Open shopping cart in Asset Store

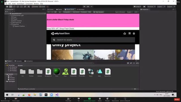tap(125, 33)
